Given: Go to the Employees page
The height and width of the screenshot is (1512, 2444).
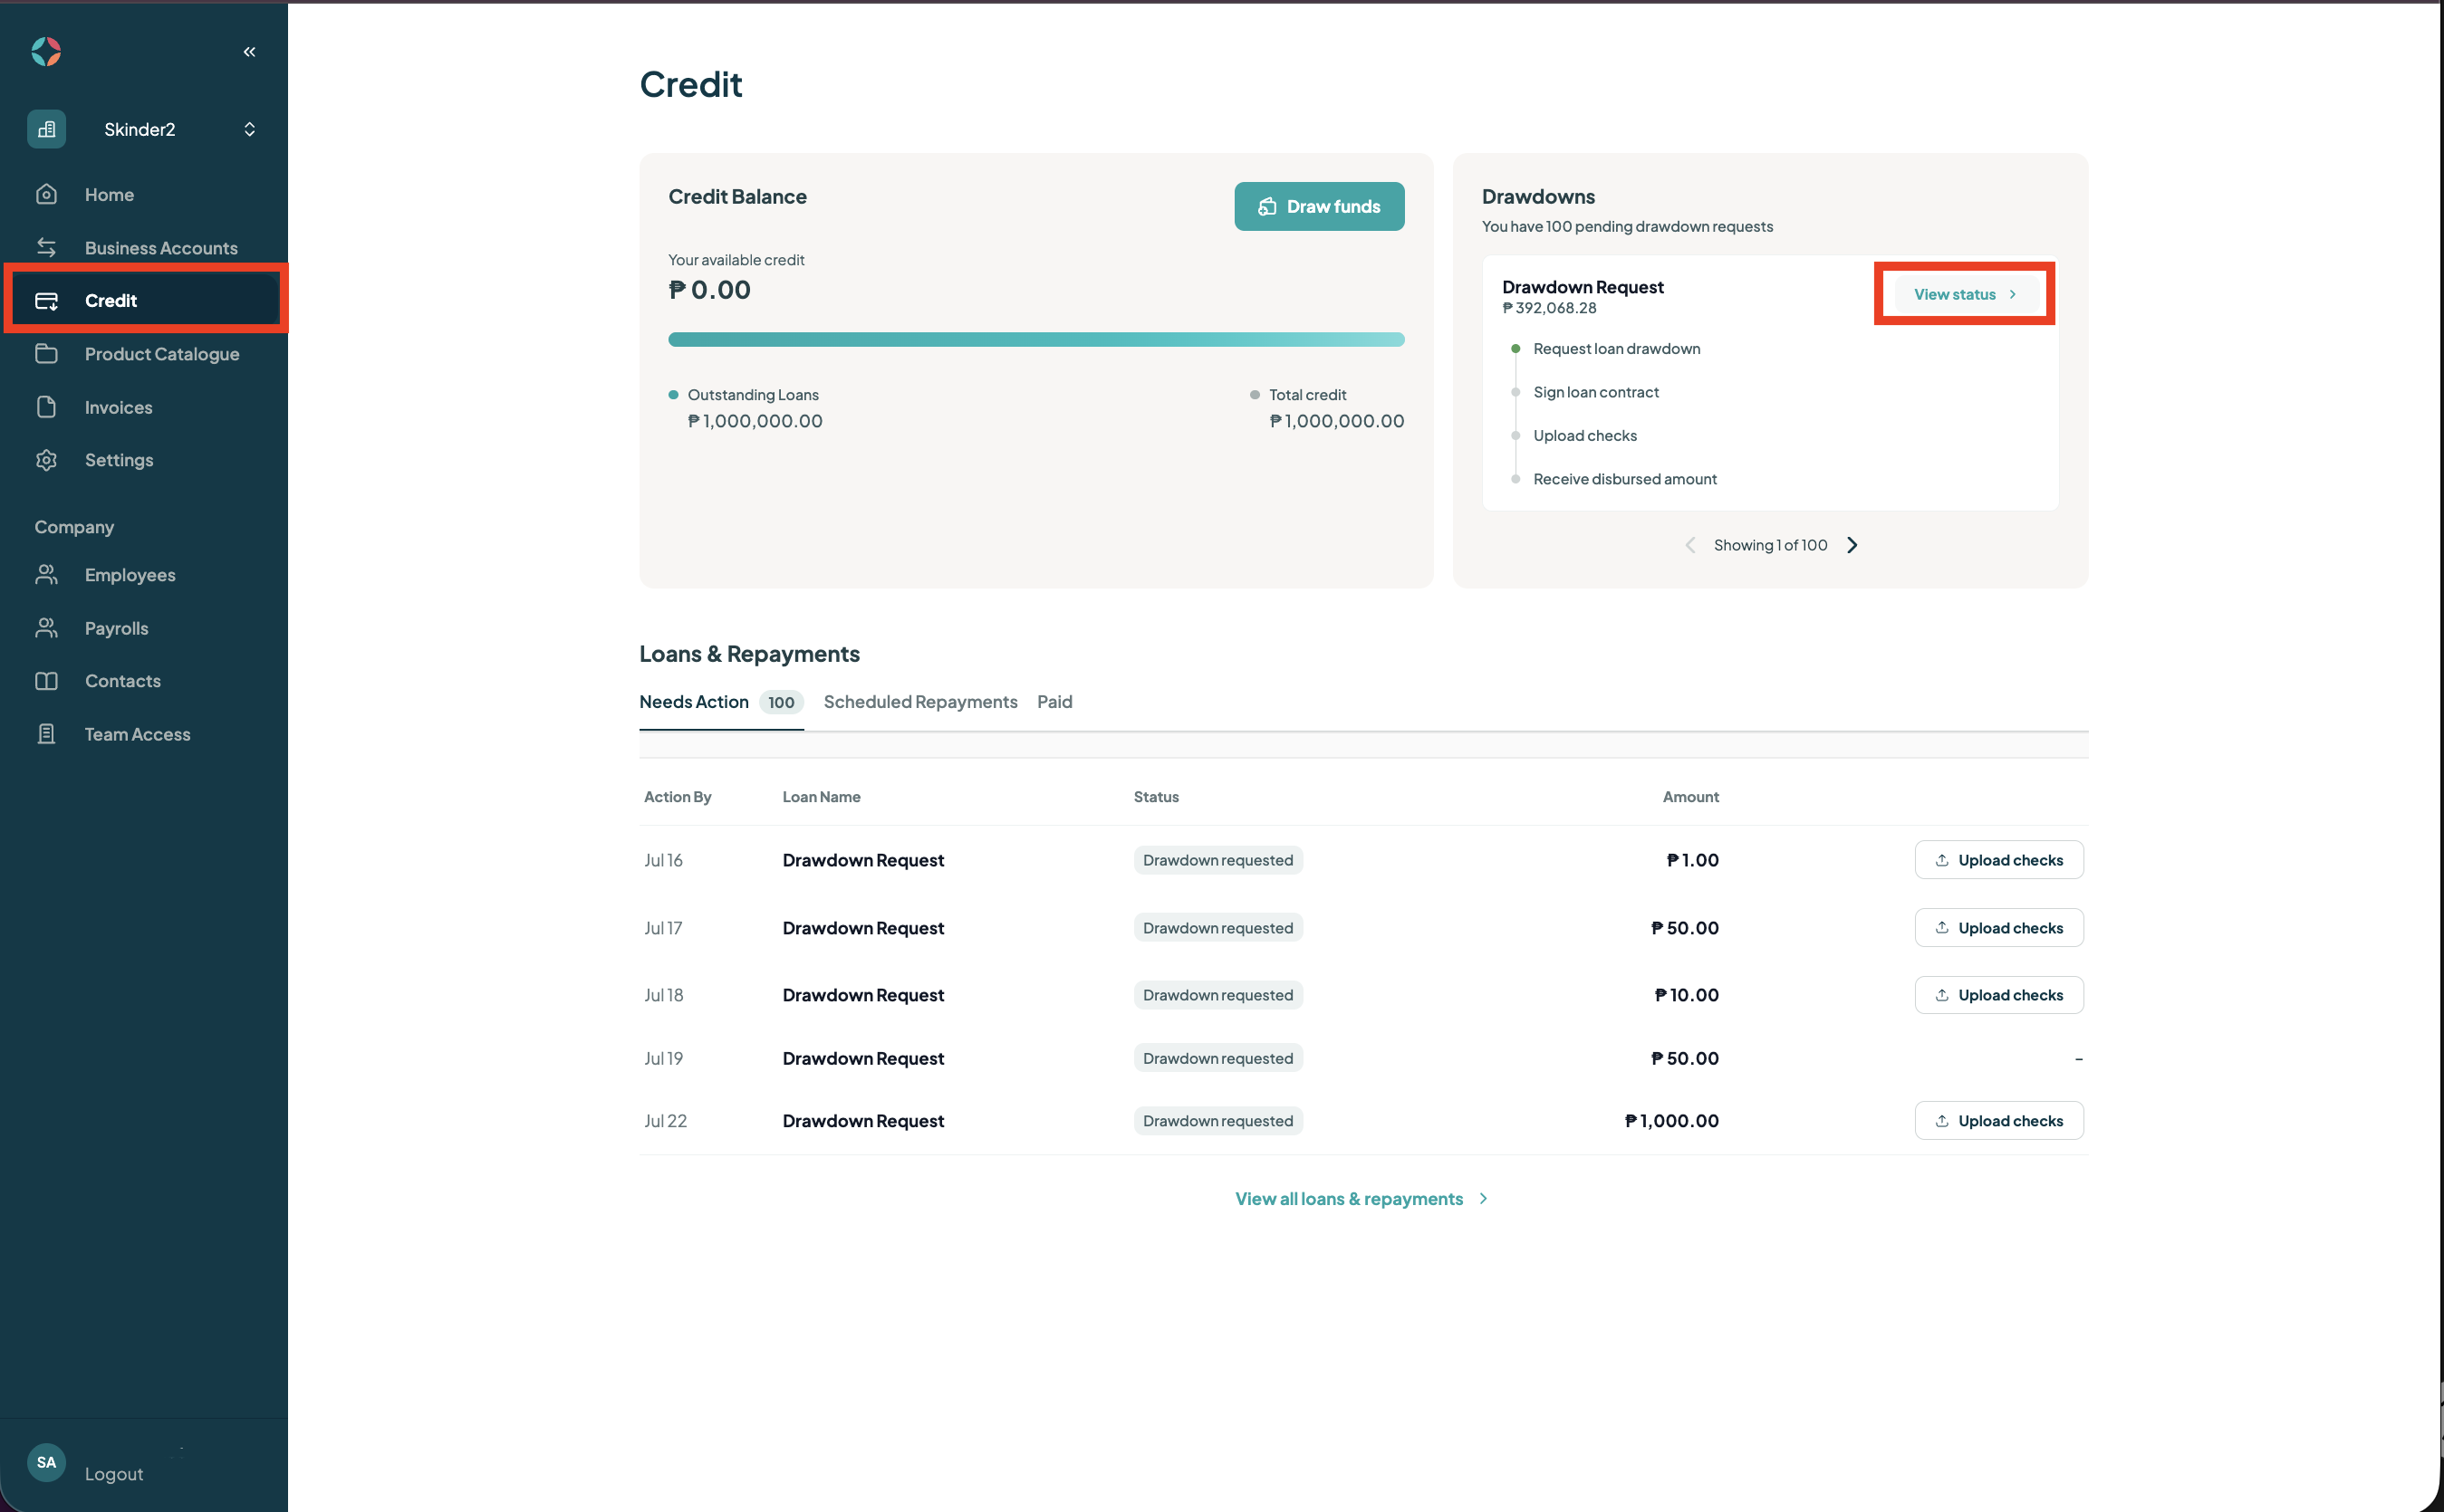Looking at the screenshot, I should pos(130,574).
